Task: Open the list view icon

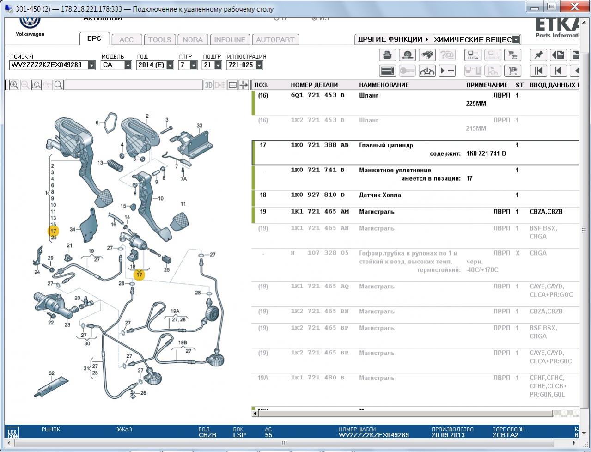Action: click(x=387, y=71)
